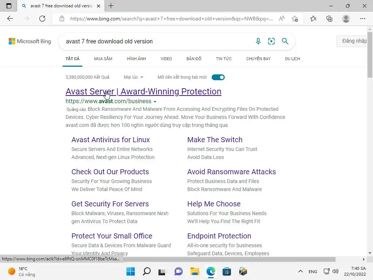Viewport: 373px width, 280px height.
Task: Open the clock and date panel
Action: [355, 271]
